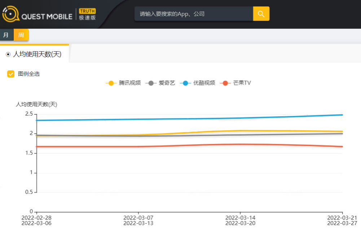This screenshot has width=361, height=229.
Task: Click the yellow search magnifier button
Action: point(261,14)
